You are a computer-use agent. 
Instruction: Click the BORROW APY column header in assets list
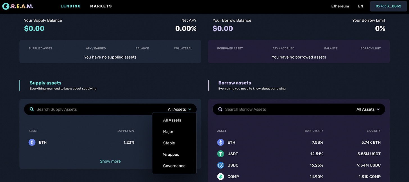pyautogui.click(x=314, y=131)
